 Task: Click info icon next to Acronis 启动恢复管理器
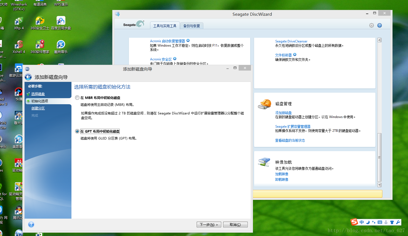[x=188, y=41]
